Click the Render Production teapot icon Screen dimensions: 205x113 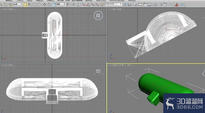click(169, 5)
